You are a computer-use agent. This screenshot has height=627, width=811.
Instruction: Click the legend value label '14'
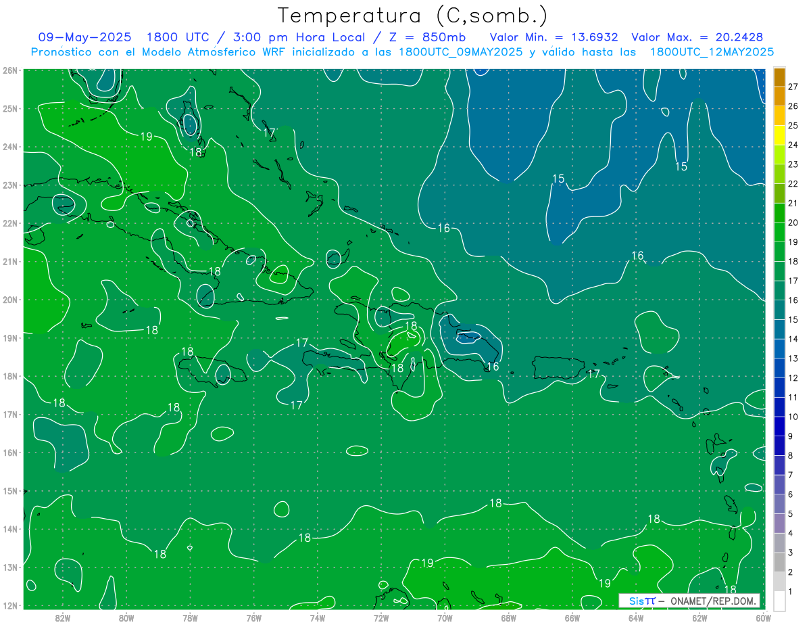[793, 339]
